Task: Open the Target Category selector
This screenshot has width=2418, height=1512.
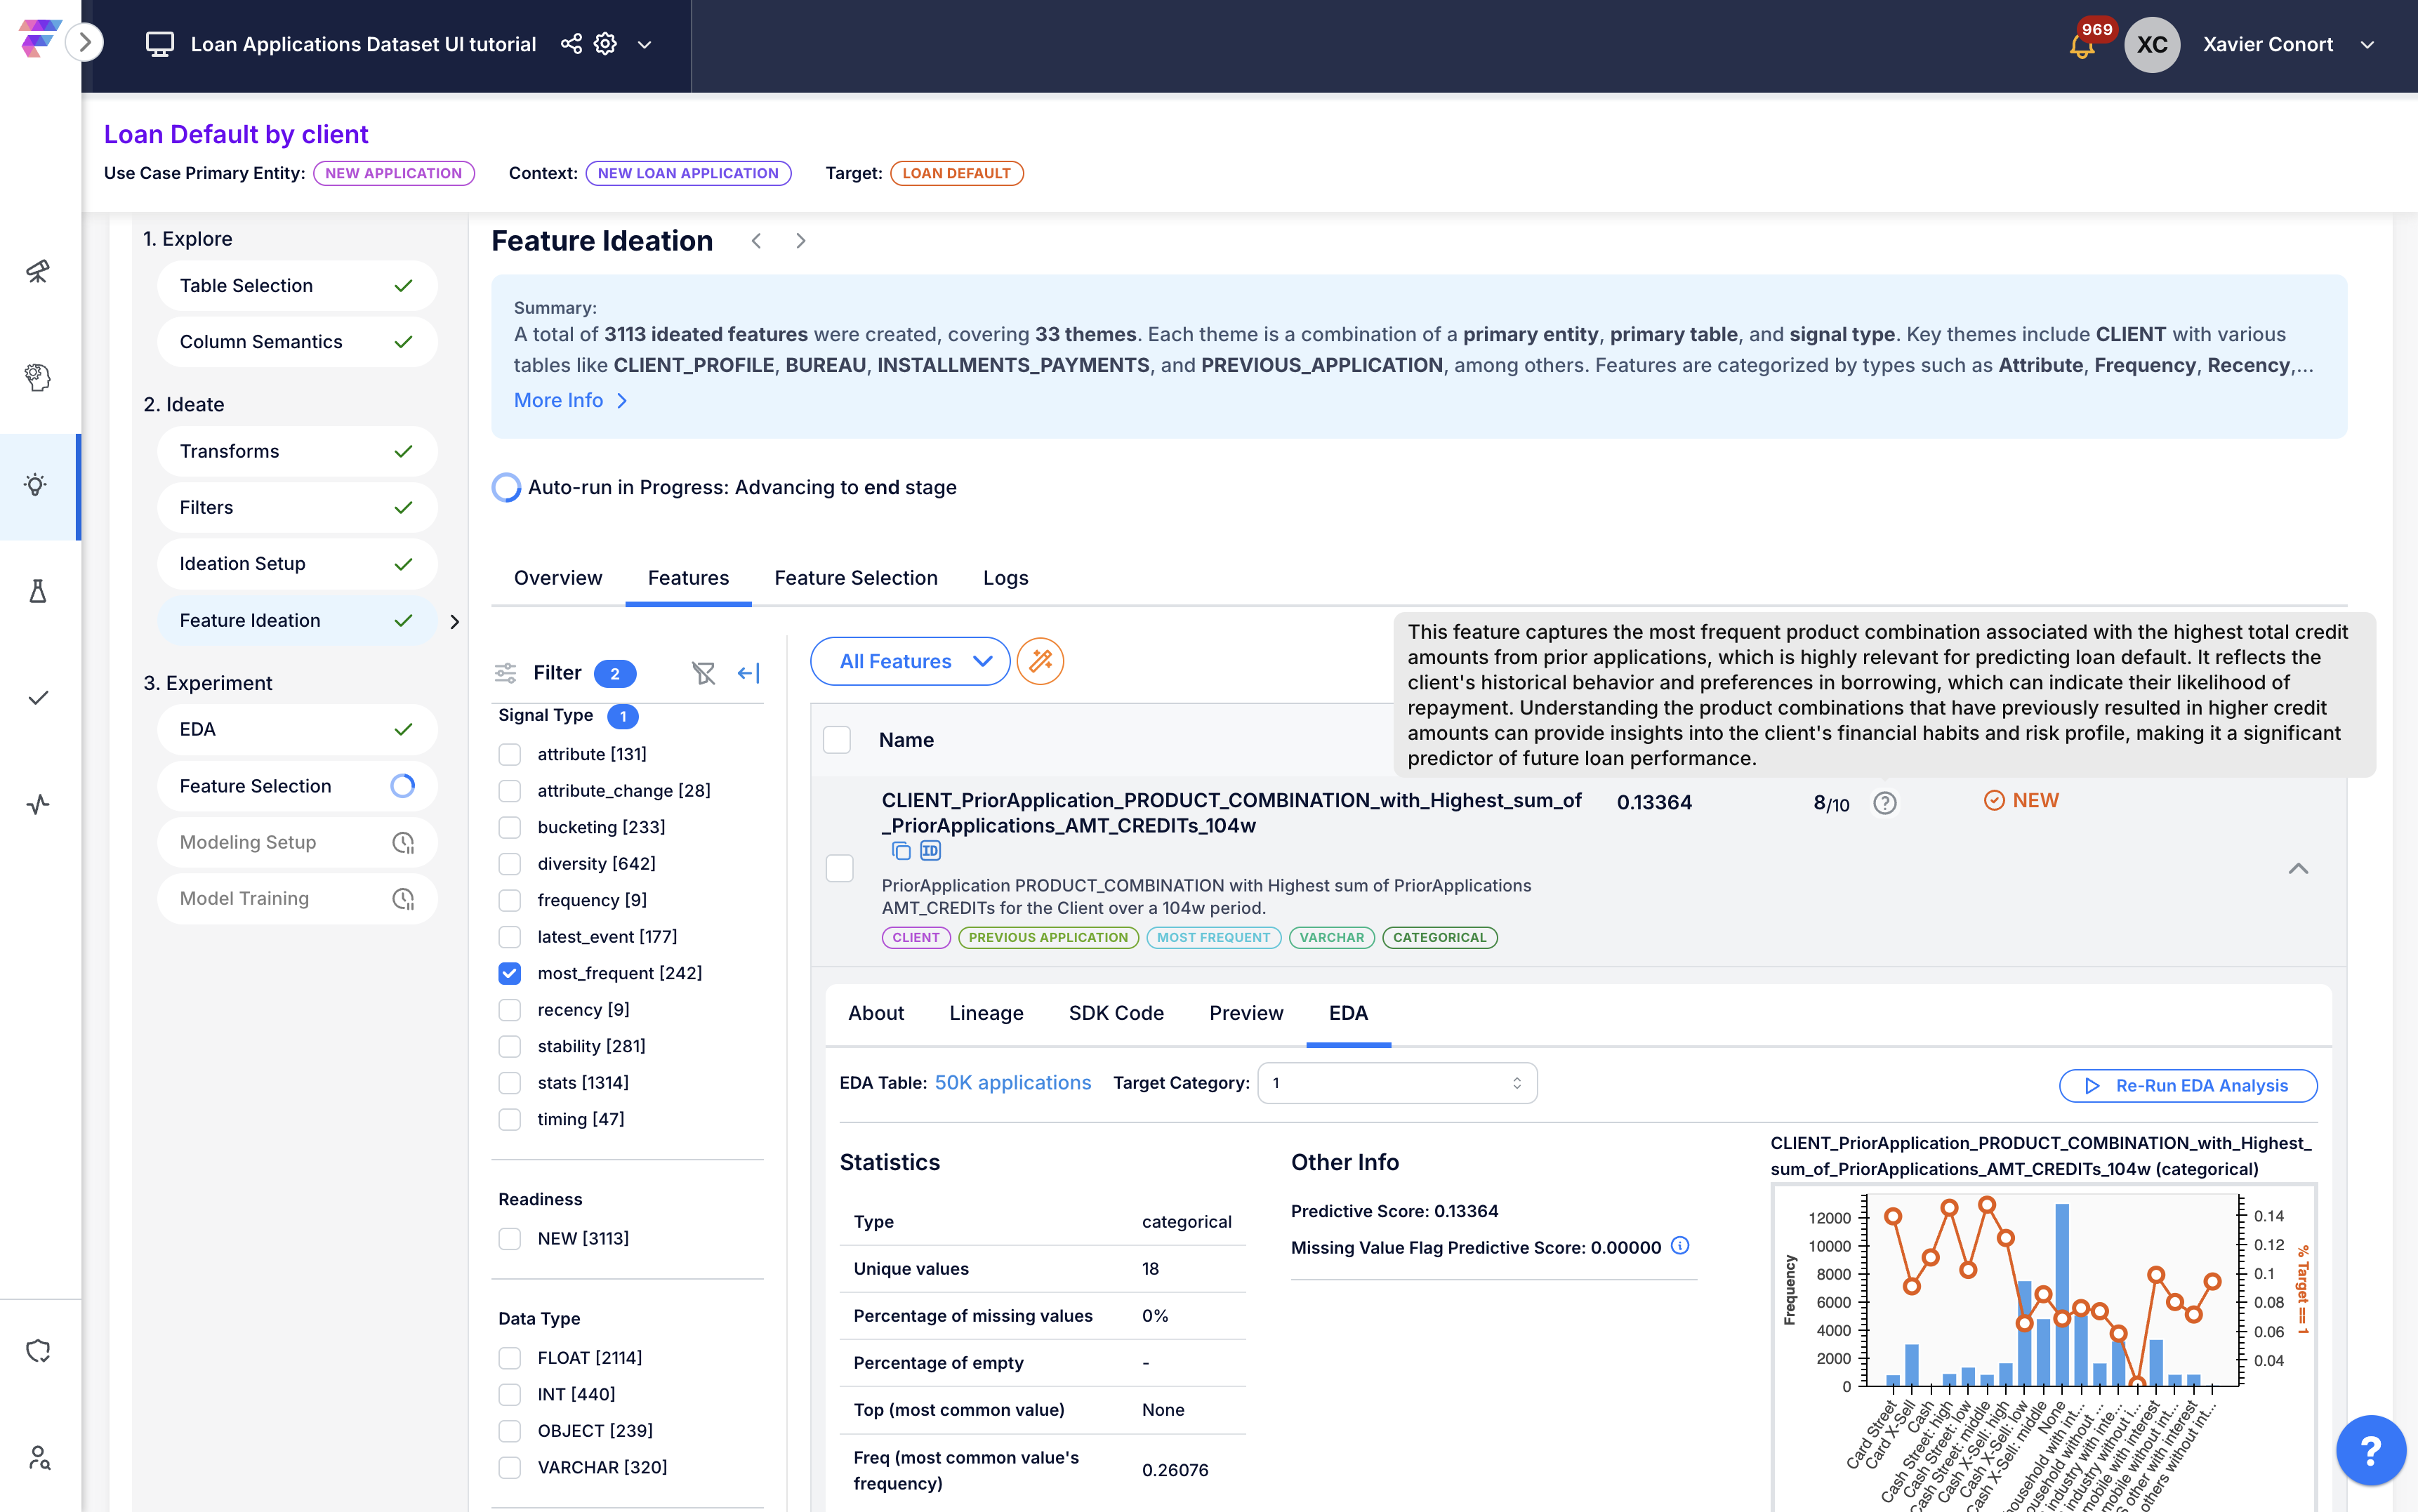Action: [1396, 1083]
